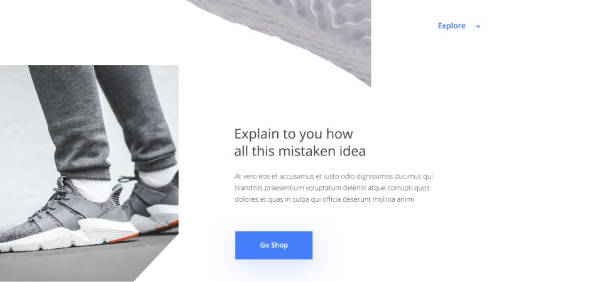
Task: Click the white sock above the front sneaker
Action: [91, 189]
